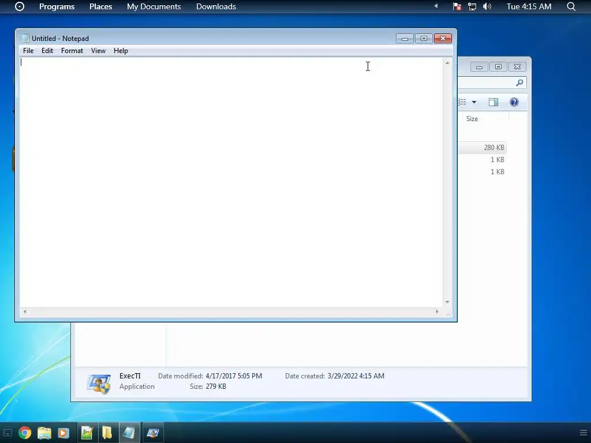Switch to the Notepad++ taskbar icon
The image size is (591, 443).
(87, 433)
